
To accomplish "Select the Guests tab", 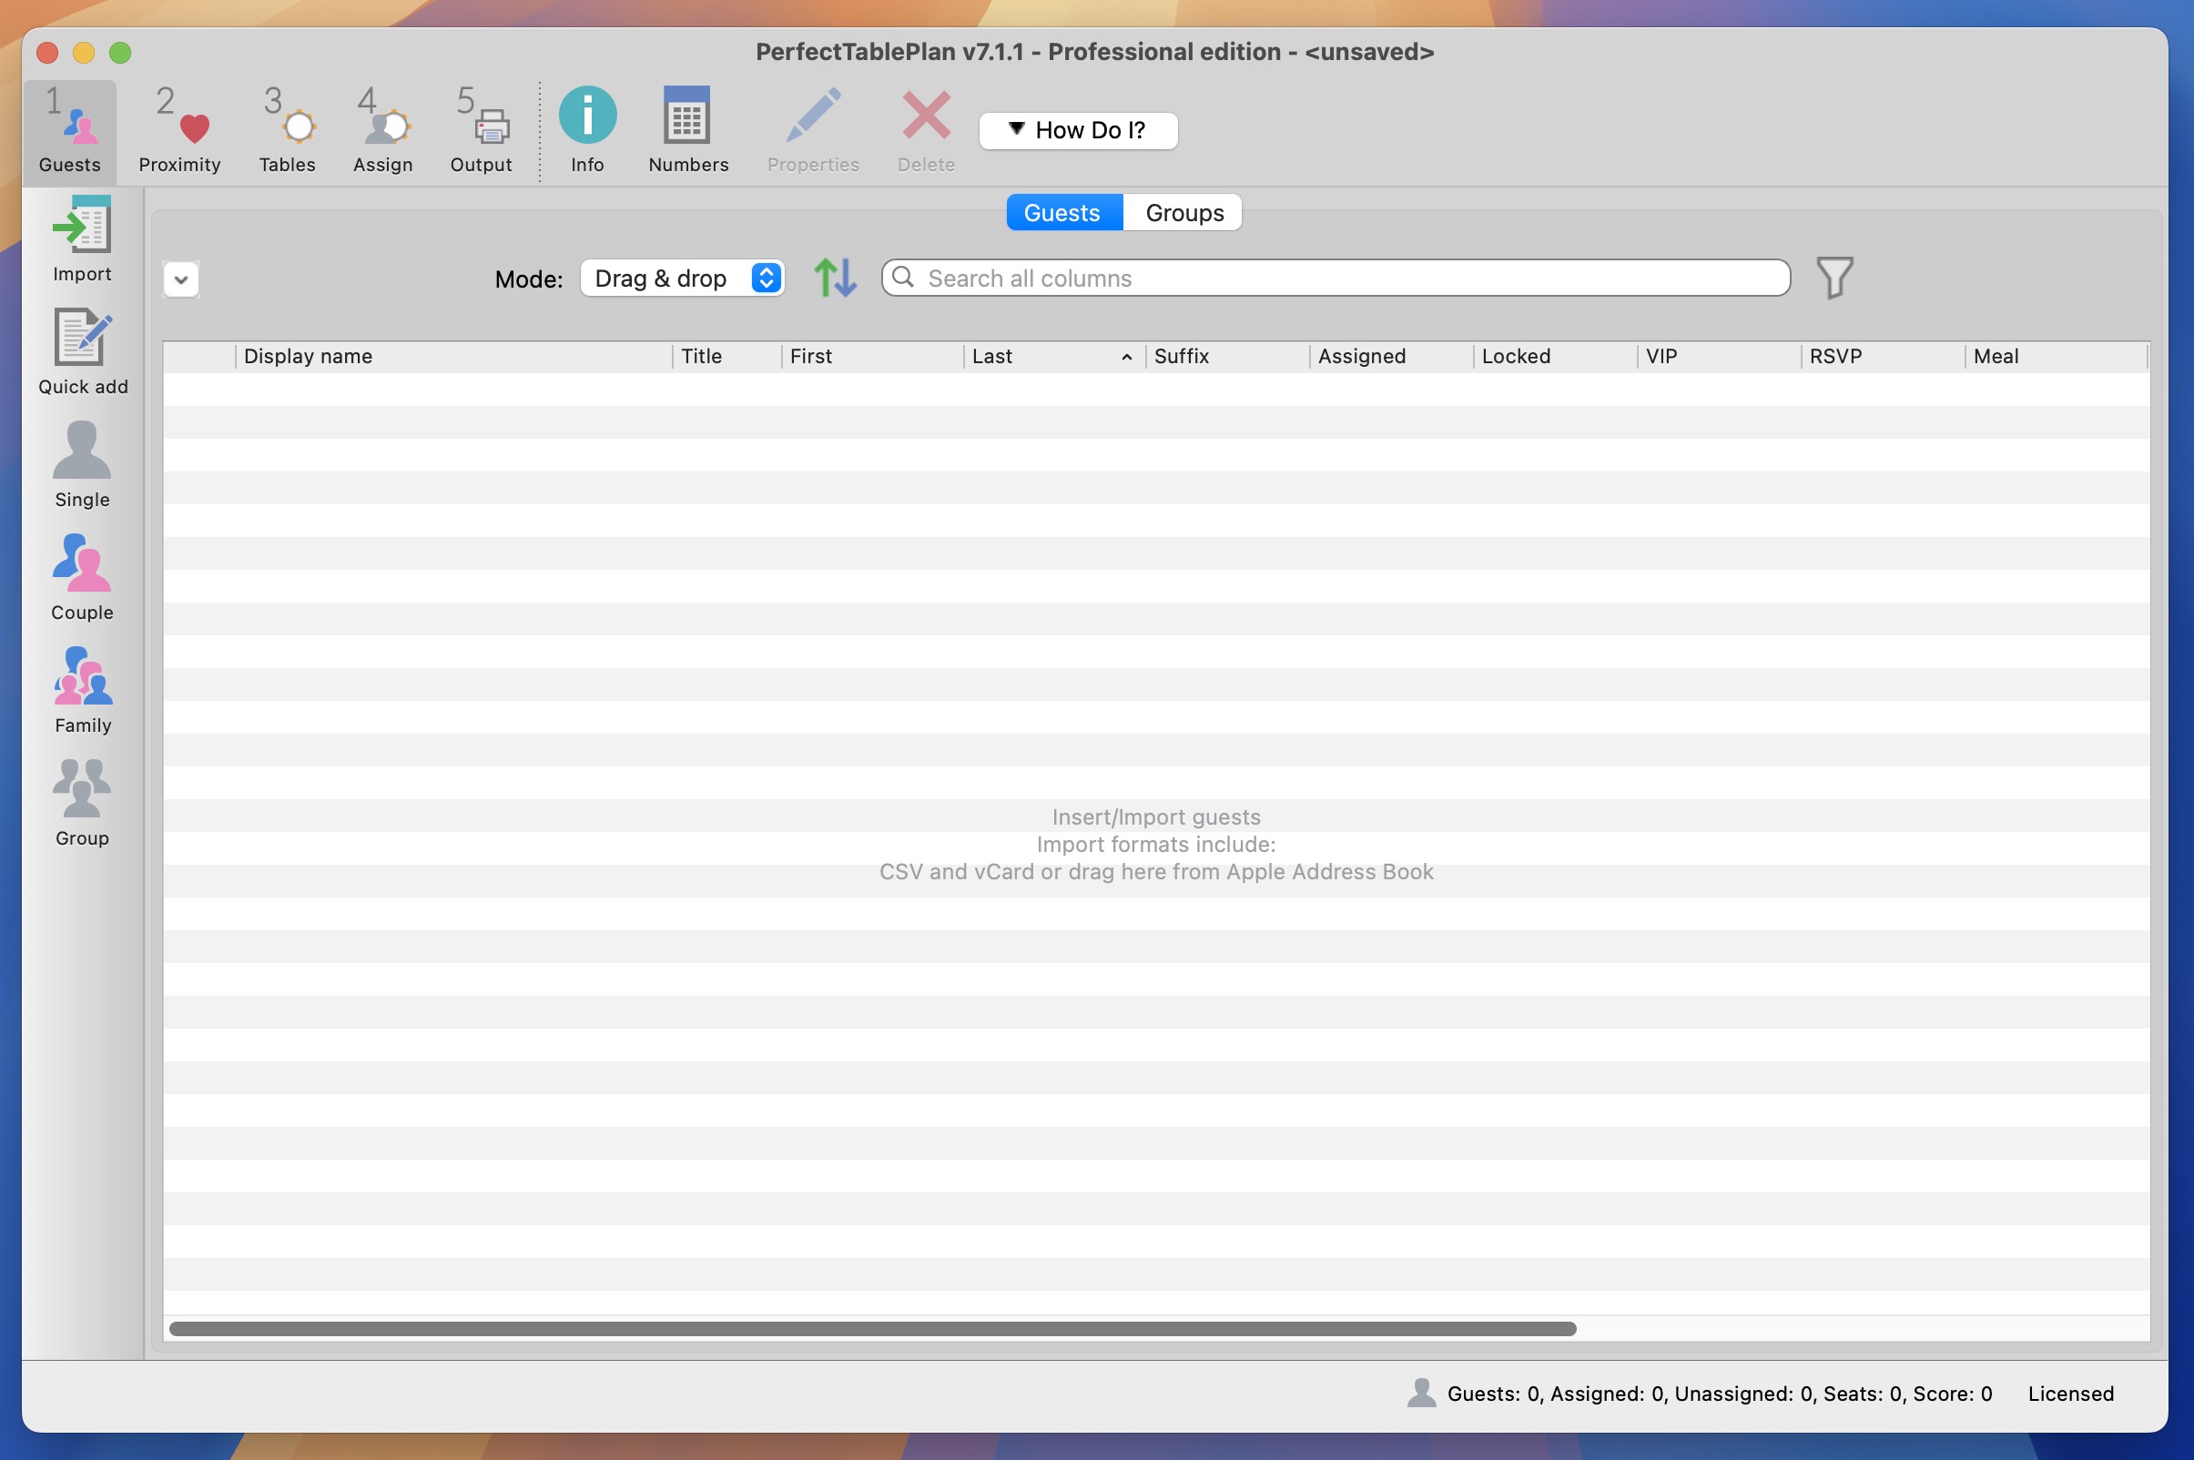I will [x=1061, y=212].
